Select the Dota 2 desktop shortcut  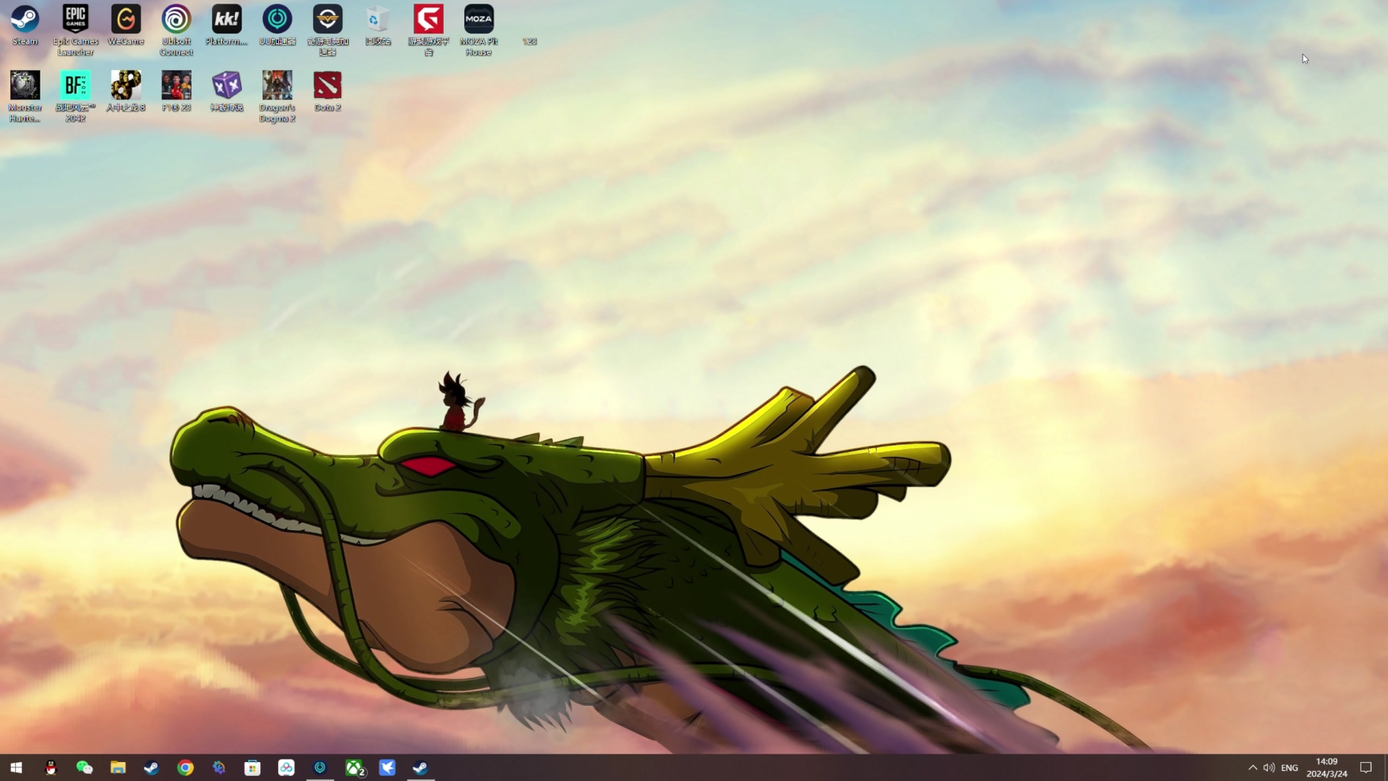327,86
